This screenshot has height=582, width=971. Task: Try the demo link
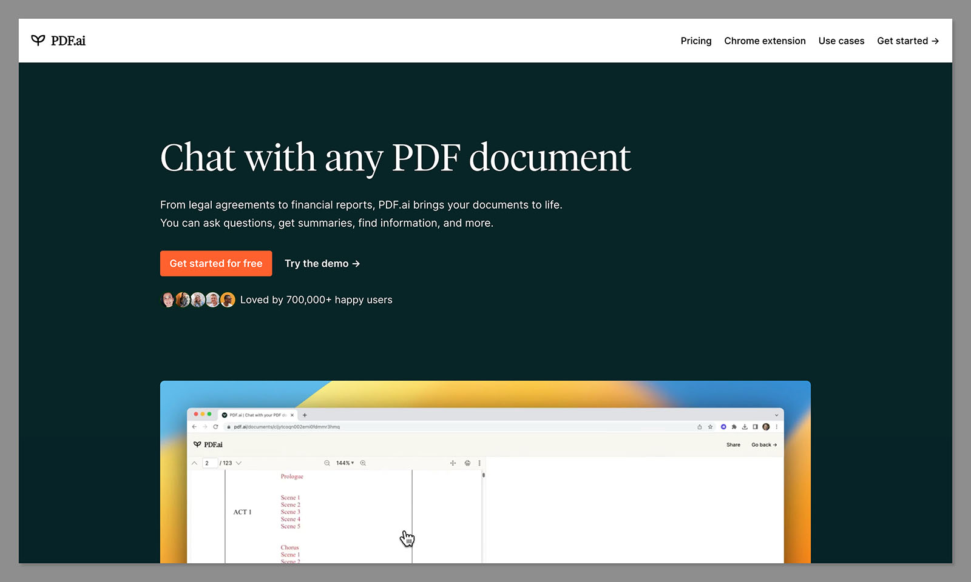(322, 264)
